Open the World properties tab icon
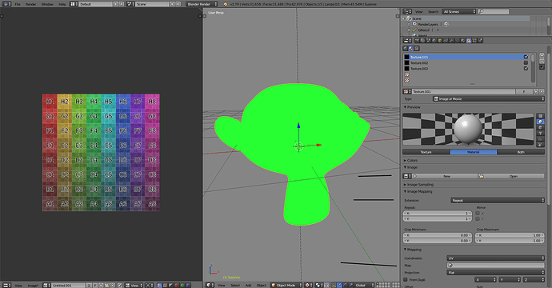Viewport: 552px width, 288px height. point(434,41)
